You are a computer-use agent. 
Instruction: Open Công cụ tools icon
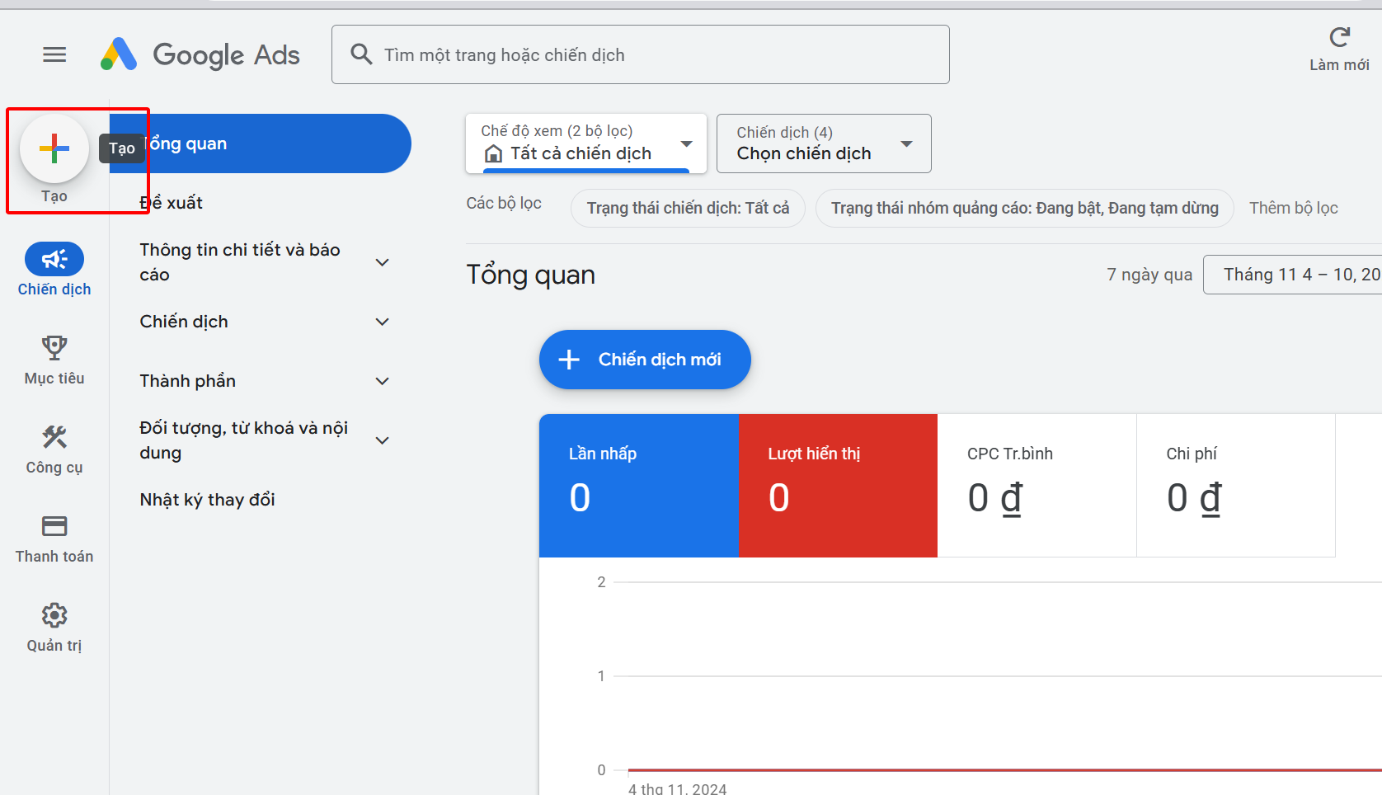[54, 437]
